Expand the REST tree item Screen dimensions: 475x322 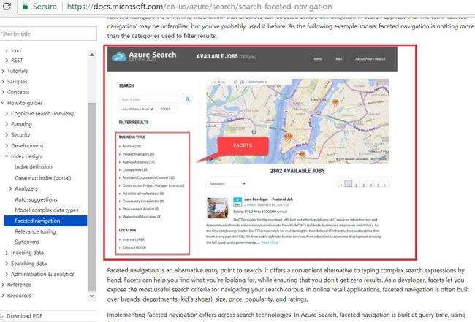(7, 60)
